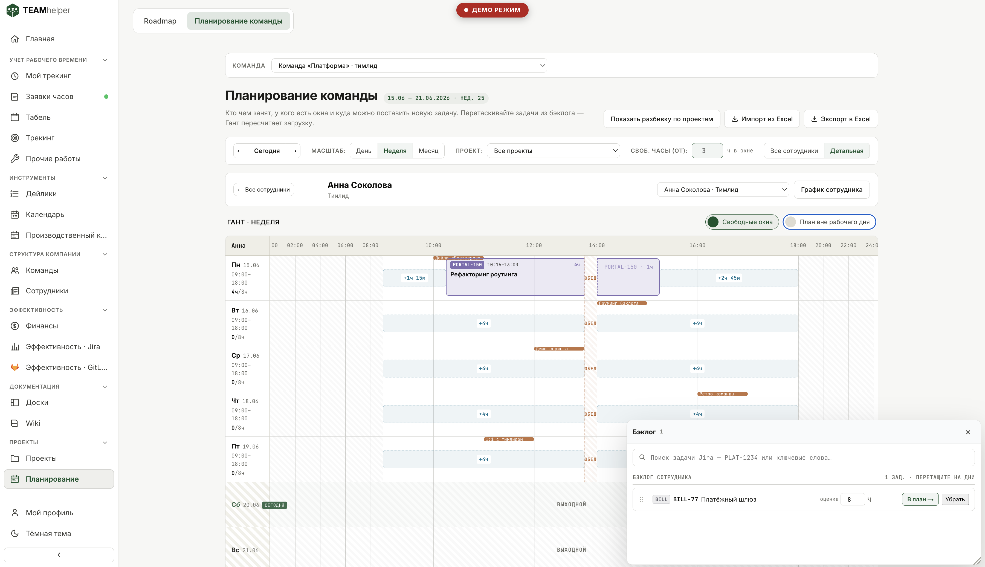Switch to Планирование команды tab
Screen dimensions: 985x567
238,21
